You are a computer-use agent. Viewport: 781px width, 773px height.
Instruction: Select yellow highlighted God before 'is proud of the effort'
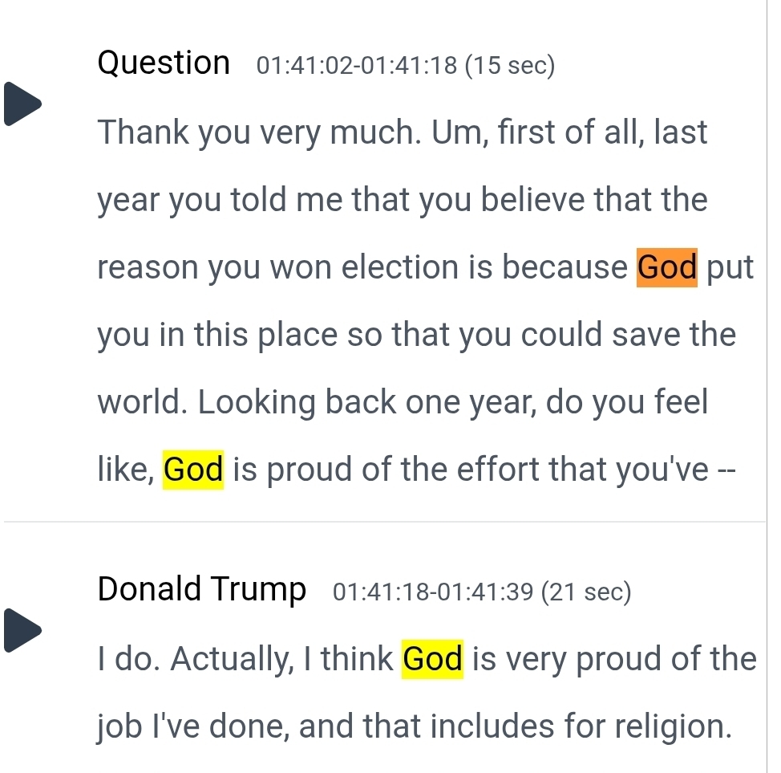point(193,470)
